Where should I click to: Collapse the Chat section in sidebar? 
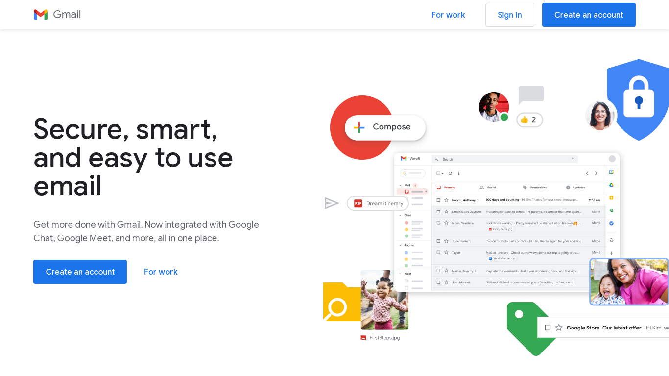pos(400,215)
